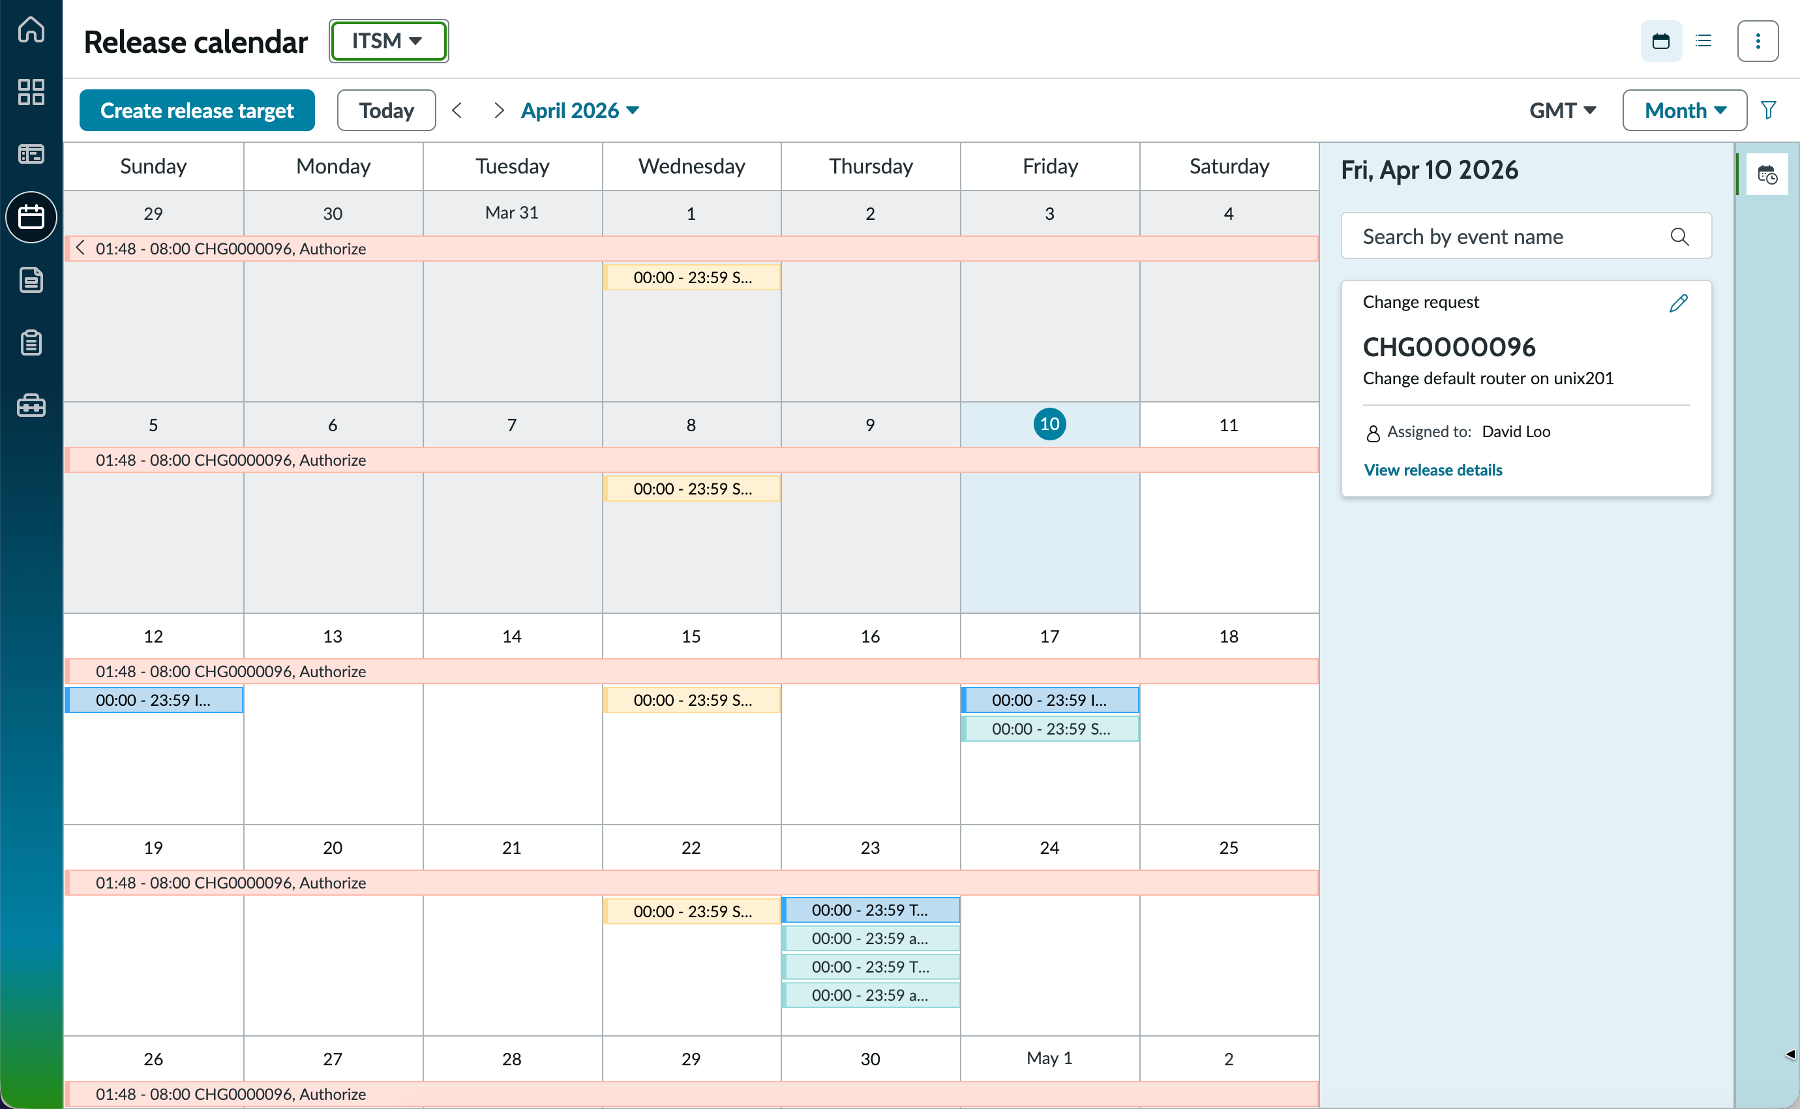The width and height of the screenshot is (1800, 1109).
Task: Edit change request with pencil icon
Action: coord(1679,303)
